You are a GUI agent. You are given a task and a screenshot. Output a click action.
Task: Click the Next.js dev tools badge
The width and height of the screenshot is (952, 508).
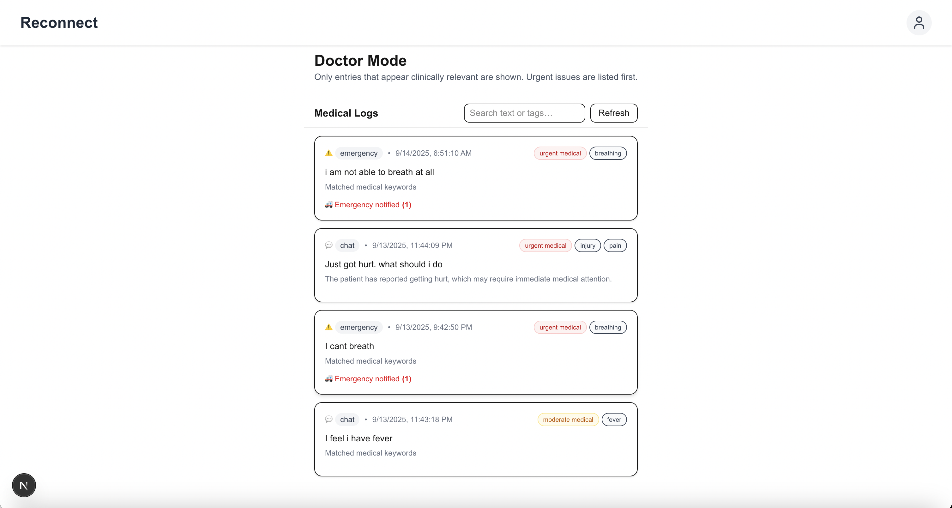pos(24,485)
